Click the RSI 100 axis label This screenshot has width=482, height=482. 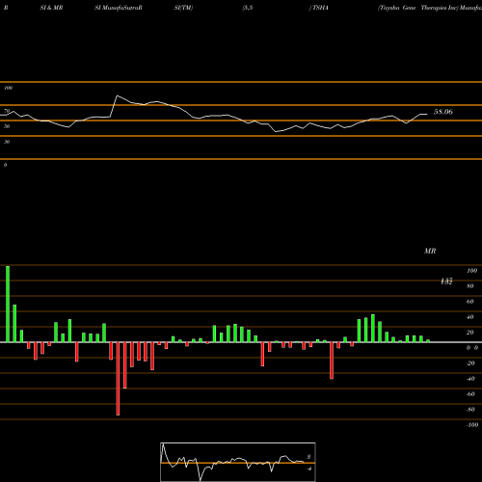(8, 88)
